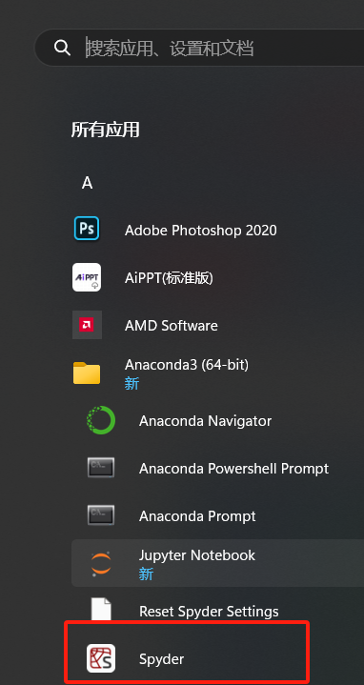The image size is (364, 685).
Task: Open the Adobe Photoshop 2020 entry
Action: [x=200, y=231]
